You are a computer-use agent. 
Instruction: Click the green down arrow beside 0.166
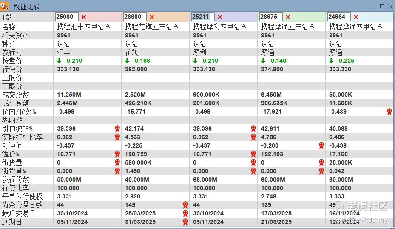tap(127, 61)
